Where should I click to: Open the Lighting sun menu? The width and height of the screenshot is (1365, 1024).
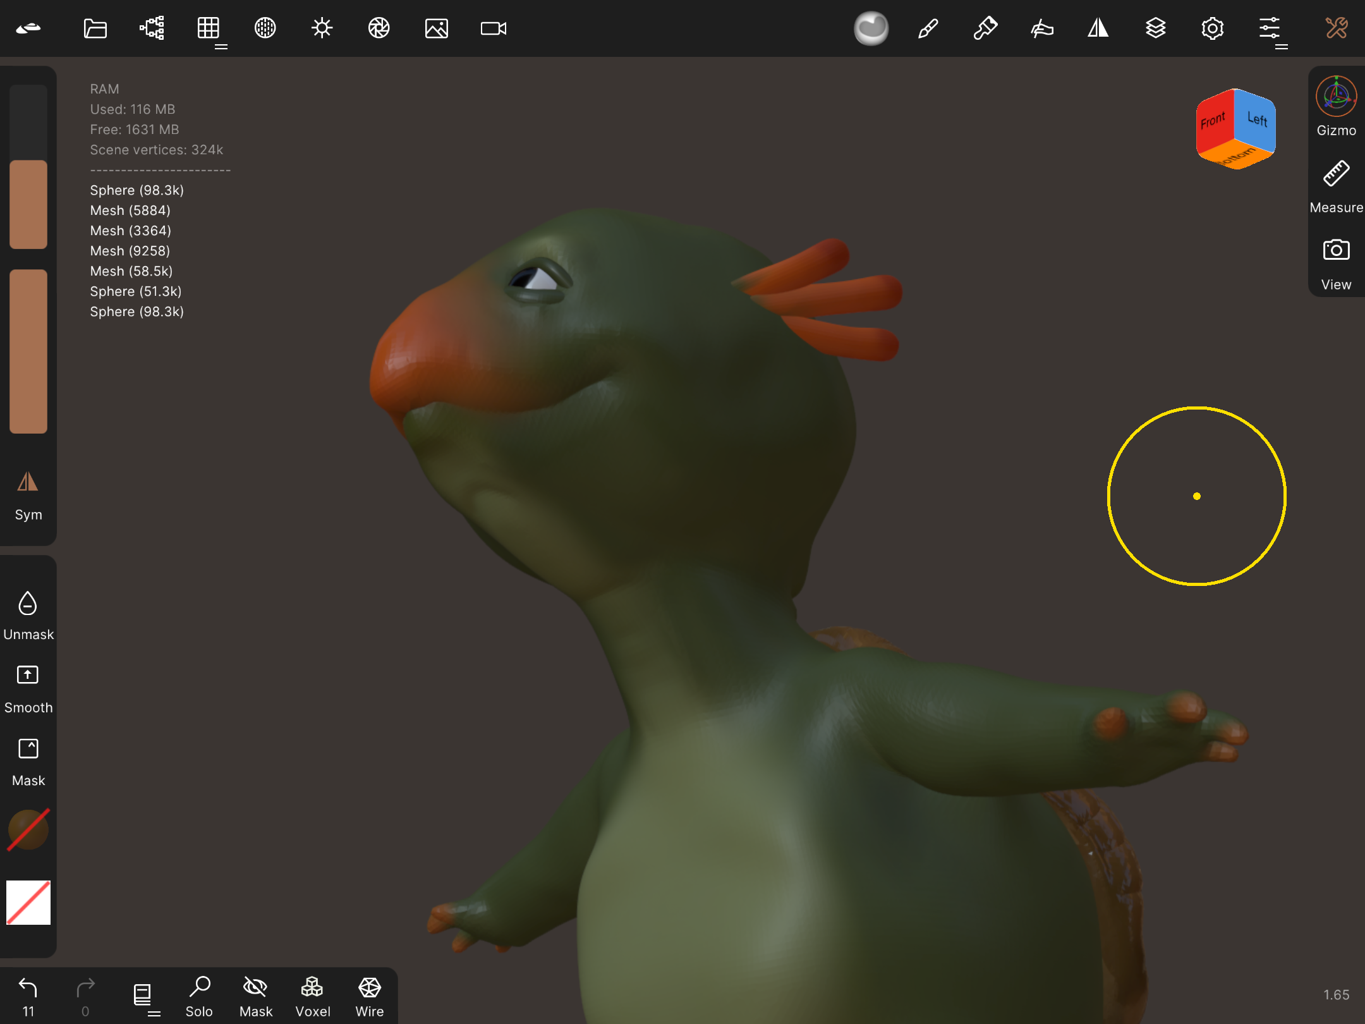click(x=322, y=28)
